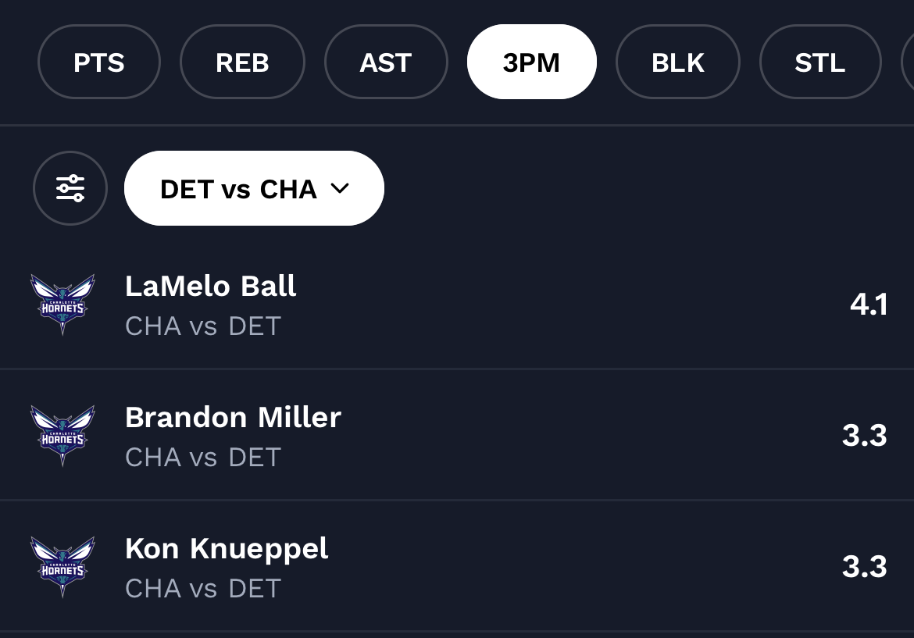Tap CHA vs DET under LaMelo Ball
Viewport: 914px width, 638px height.
(x=203, y=326)
